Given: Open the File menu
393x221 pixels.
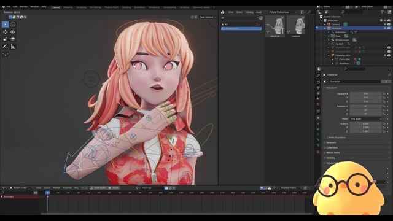Looking at the screenshot, I should coord(9,7).
